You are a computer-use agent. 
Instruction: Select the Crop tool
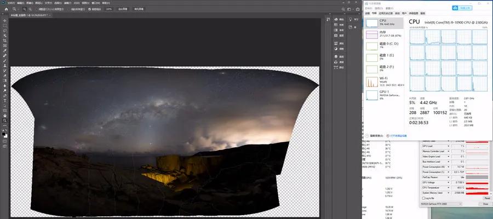[5, 40]
